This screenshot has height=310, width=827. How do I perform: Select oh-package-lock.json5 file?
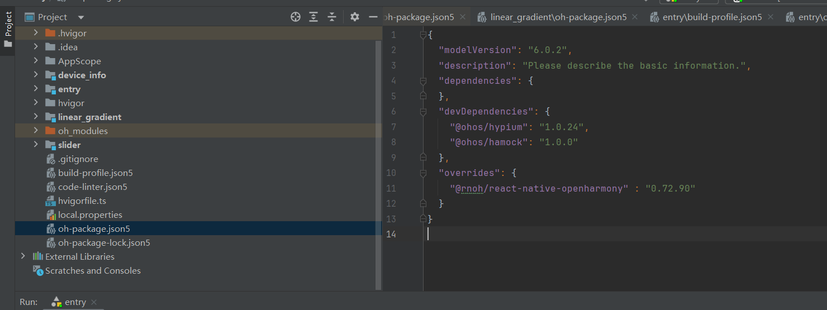(104, 242)
